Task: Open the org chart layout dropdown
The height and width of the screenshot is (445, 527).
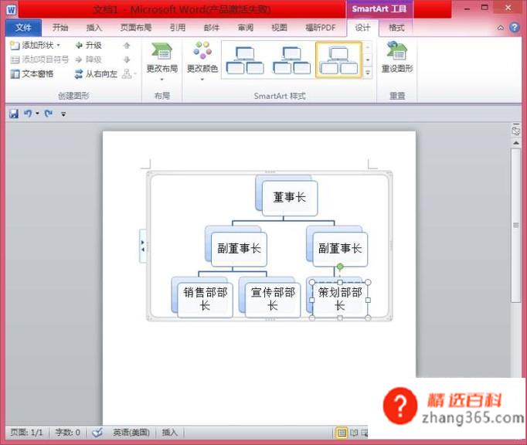Action: [x=129, y=74]
